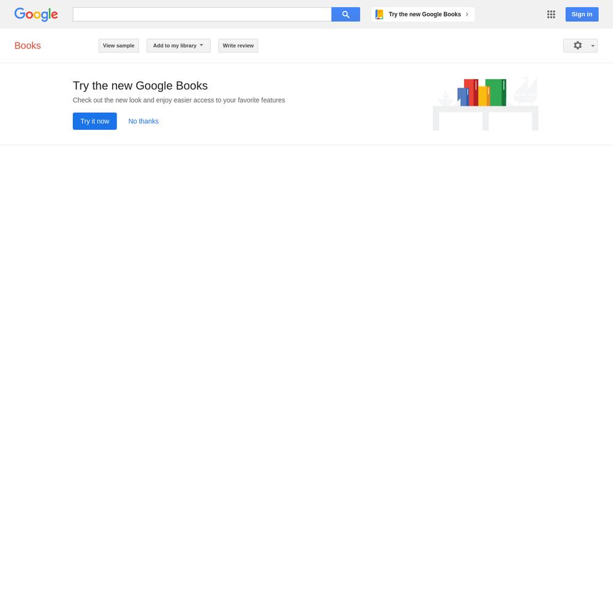
Task: Click Try the new Google Books chip text
Action: point(425,15)
